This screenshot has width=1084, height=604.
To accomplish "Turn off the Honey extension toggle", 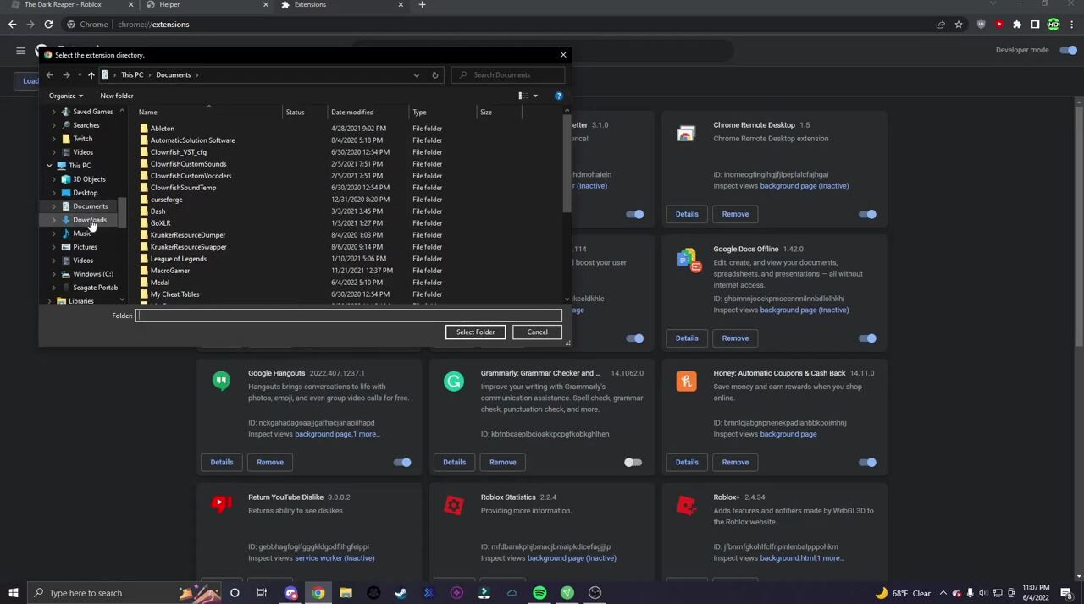I will 867,463.
